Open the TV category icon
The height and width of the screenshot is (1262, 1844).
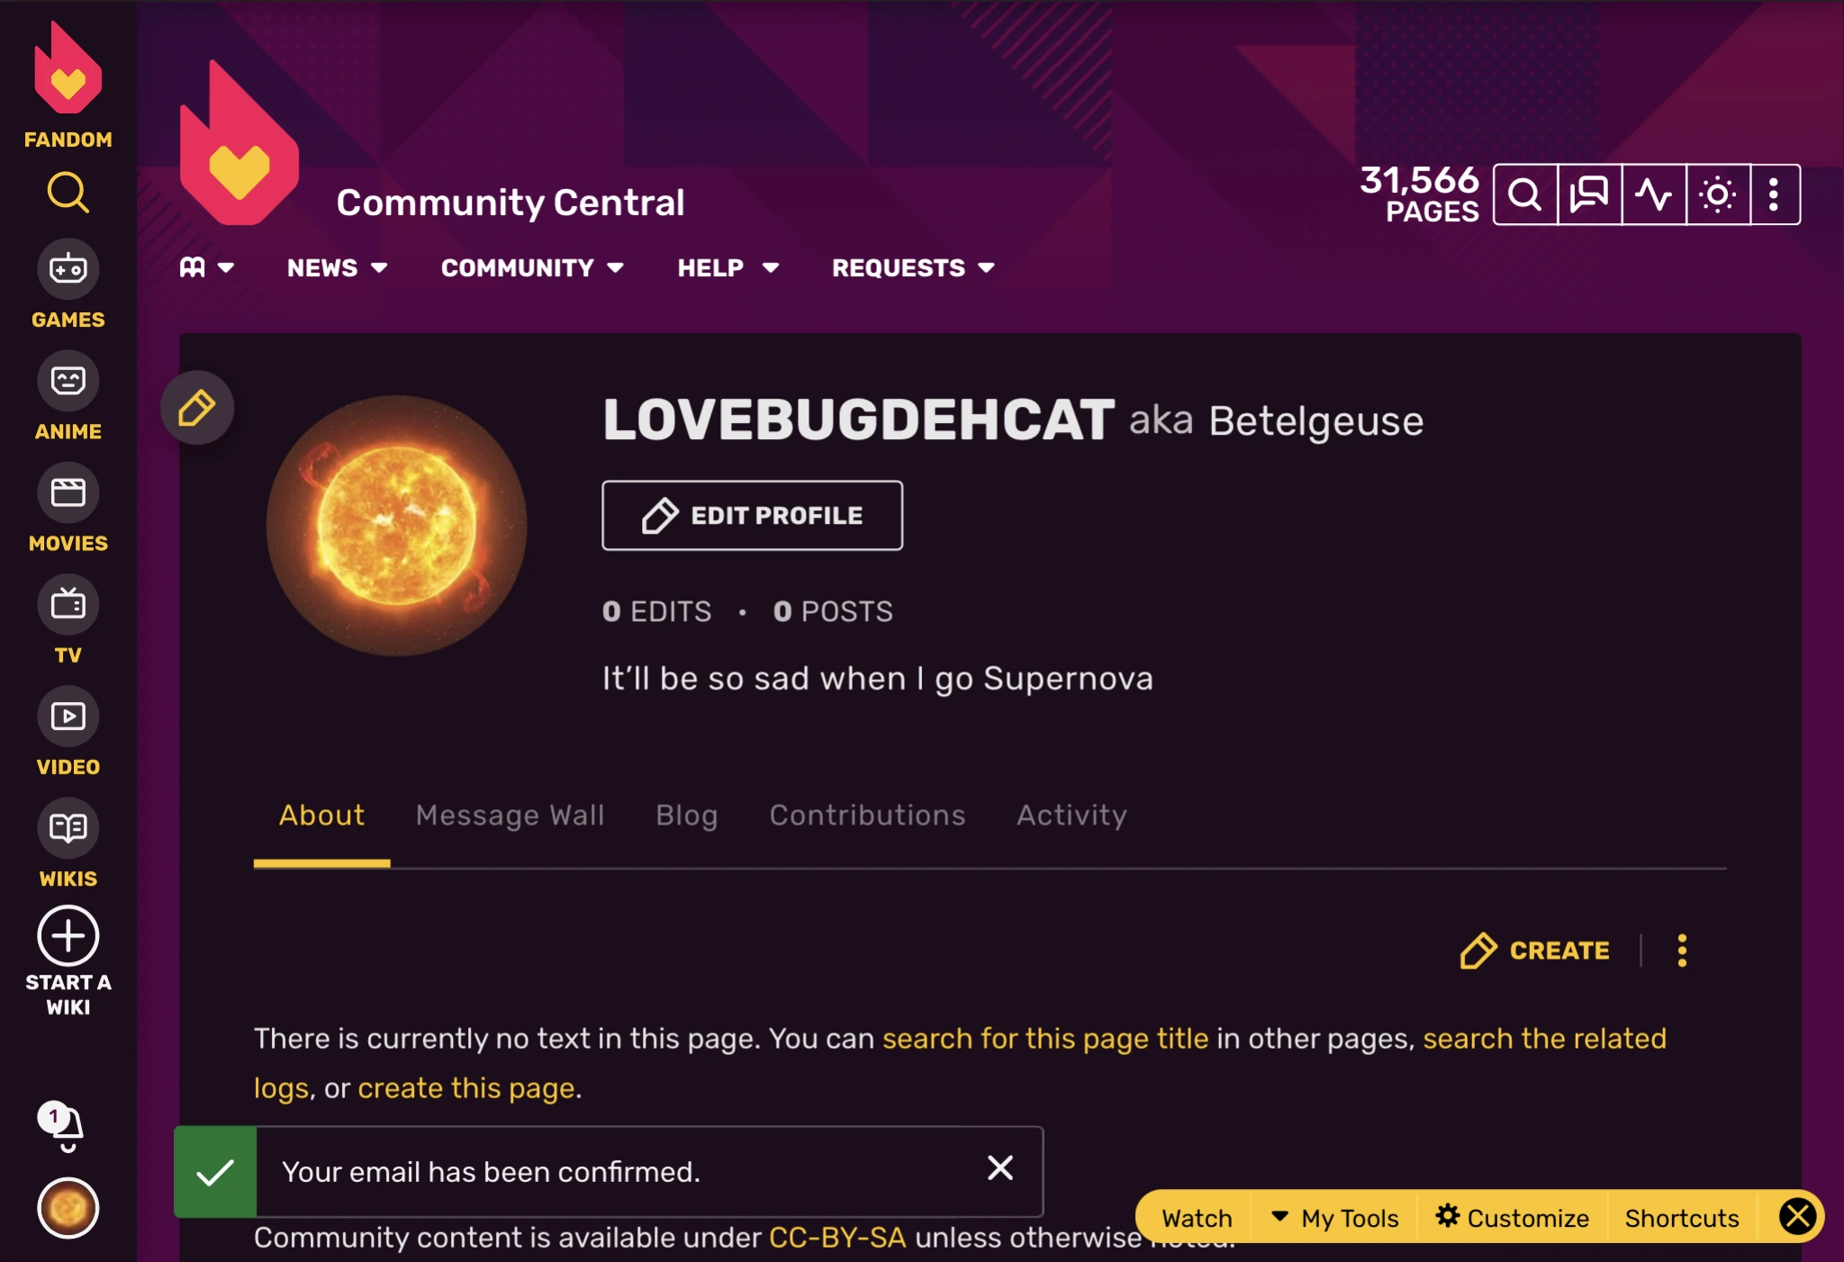click(68, 604)
